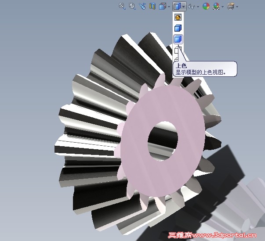Collapse the Display Style dropdown arrow

point(184,7)
